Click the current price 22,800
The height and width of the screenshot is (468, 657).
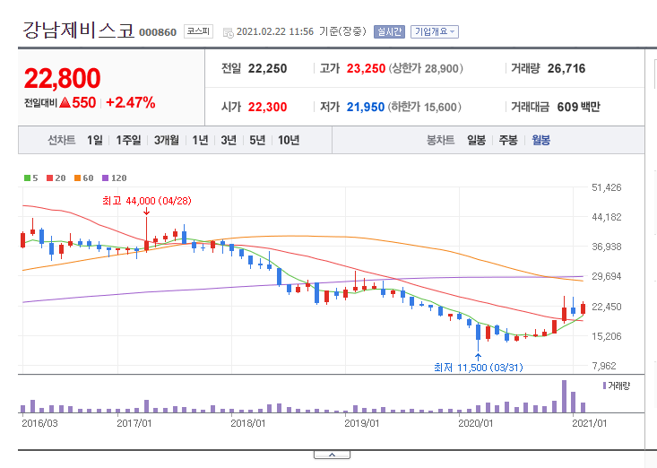63,78
